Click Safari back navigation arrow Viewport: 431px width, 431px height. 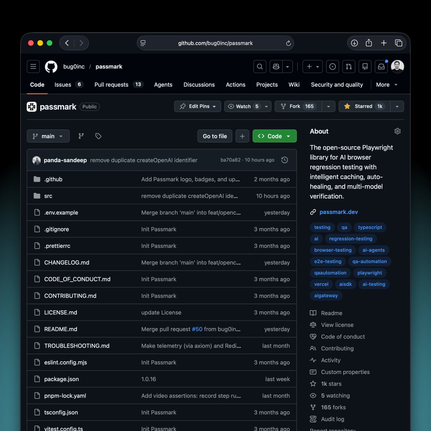tap(67, 43)
